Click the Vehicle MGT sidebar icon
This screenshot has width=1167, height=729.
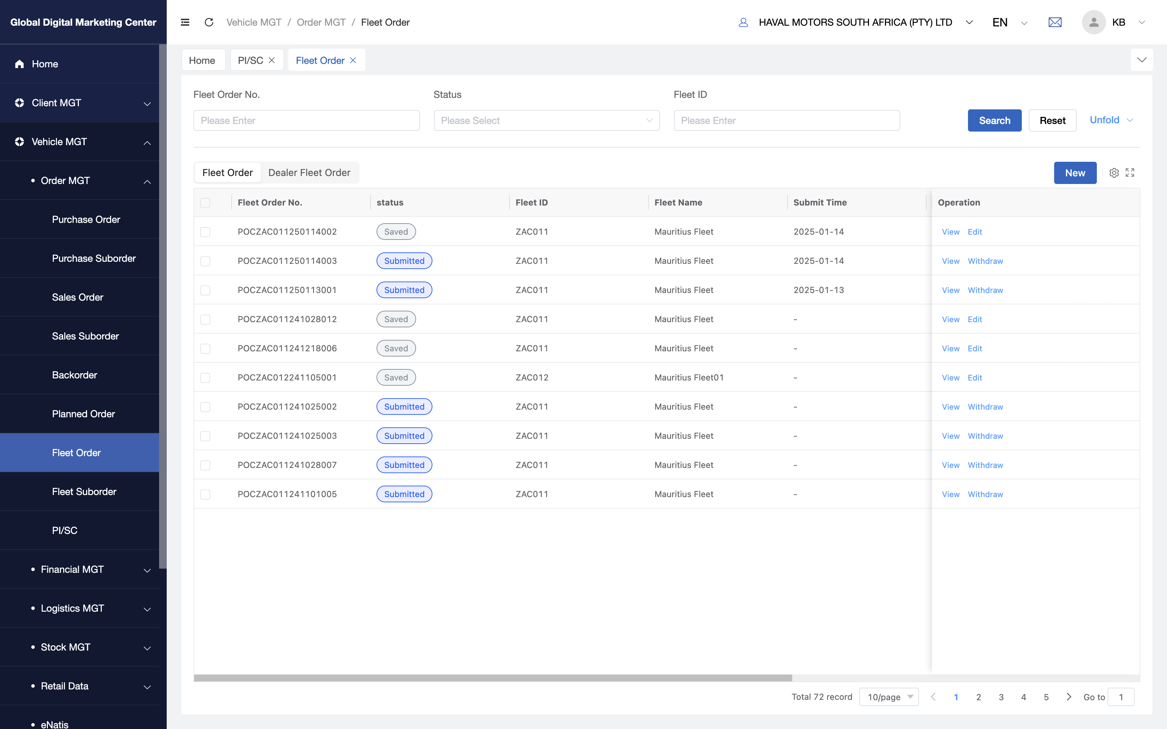(19, 142)
